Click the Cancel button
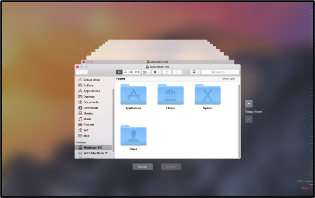315x198 pixels. tap(143, 167)
